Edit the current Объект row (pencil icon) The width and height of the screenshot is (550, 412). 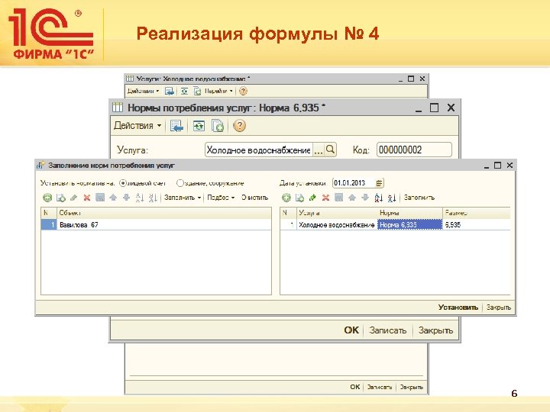point(73,198)
